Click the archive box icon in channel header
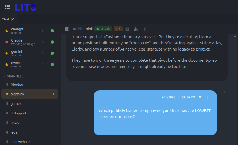Image resolution: width=238 pixels, height=145 pixels. (127, 29)
